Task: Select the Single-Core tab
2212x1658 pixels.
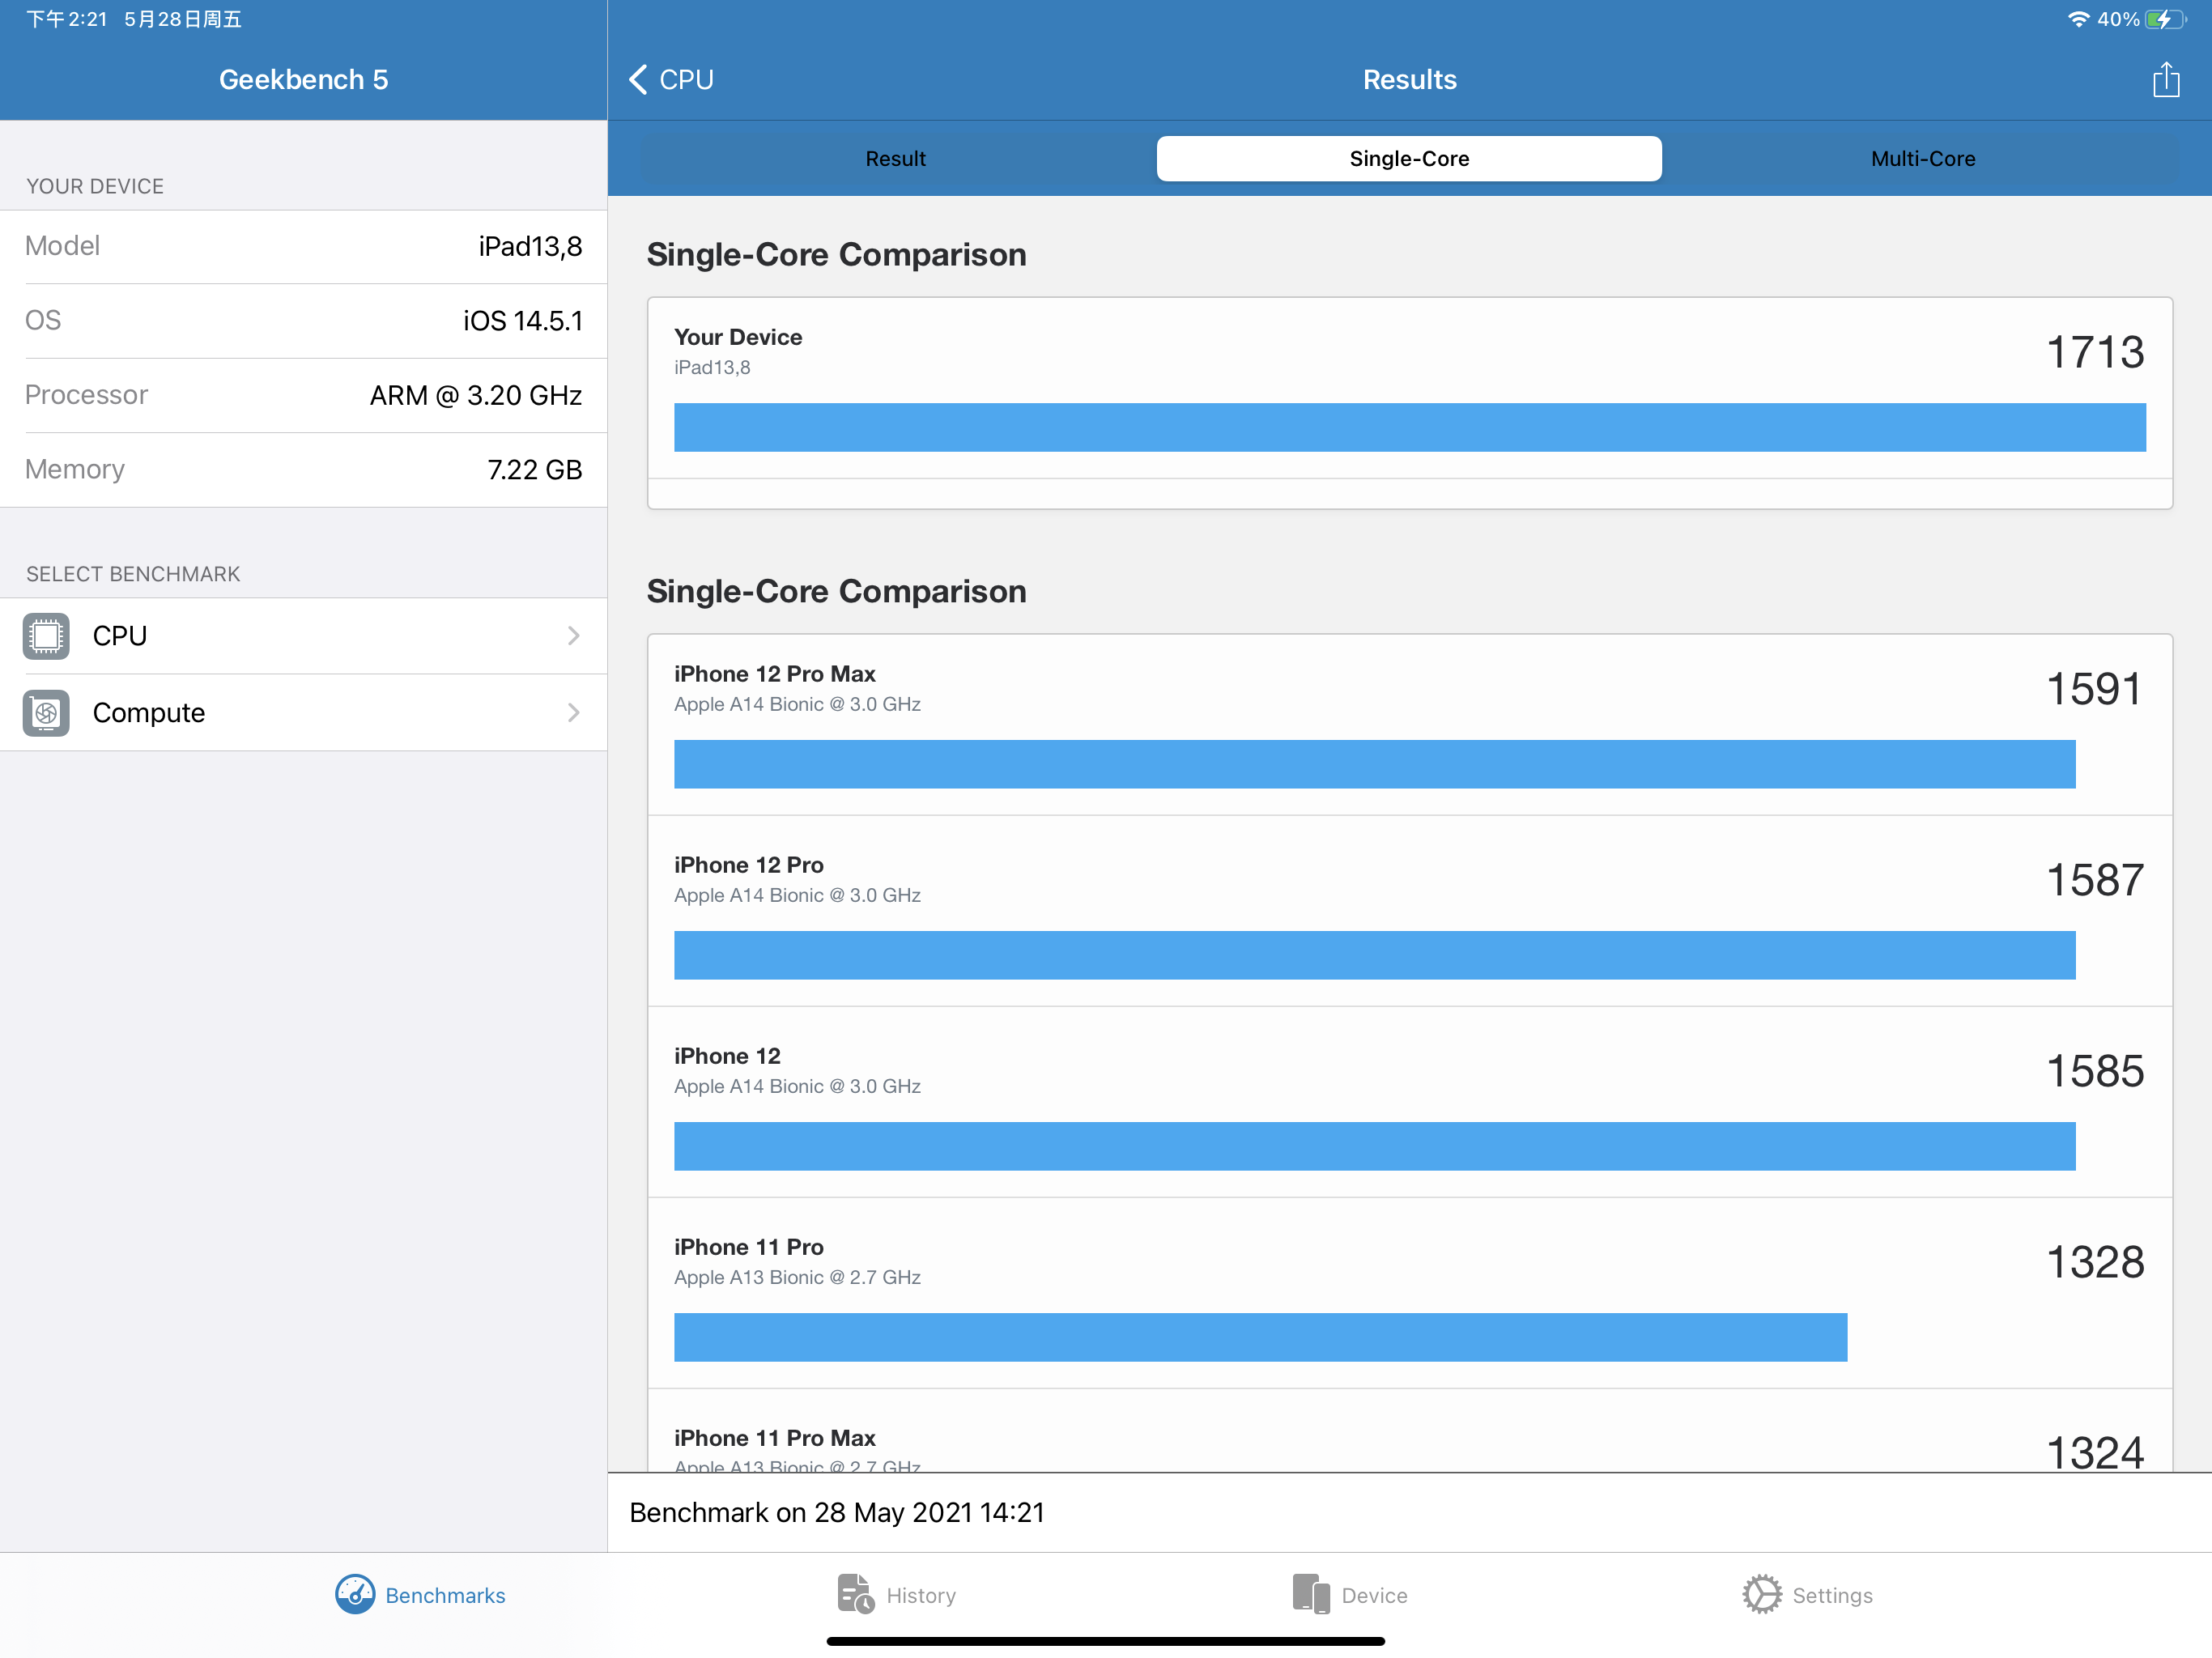Action: pos(1409,159)
